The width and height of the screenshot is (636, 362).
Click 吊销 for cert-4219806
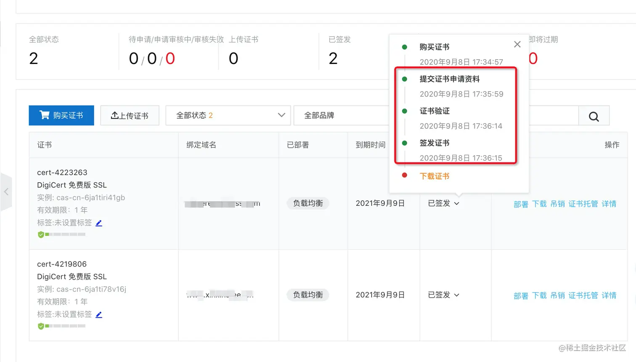[x=558, y=295]
